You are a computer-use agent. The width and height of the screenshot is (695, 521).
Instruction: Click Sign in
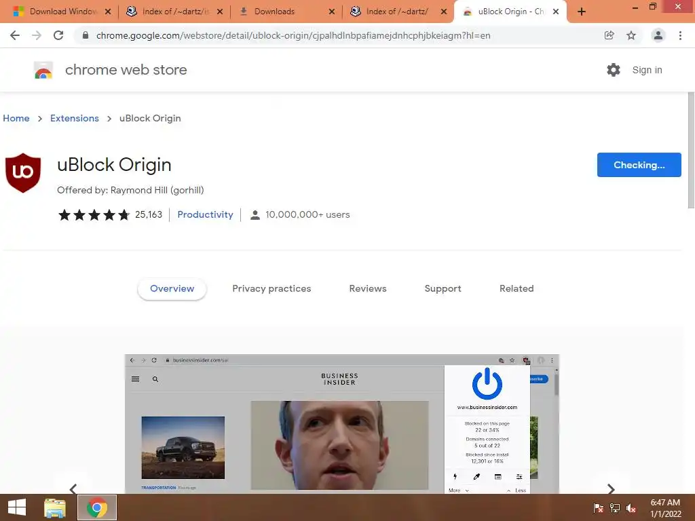[x=647, y=70]
